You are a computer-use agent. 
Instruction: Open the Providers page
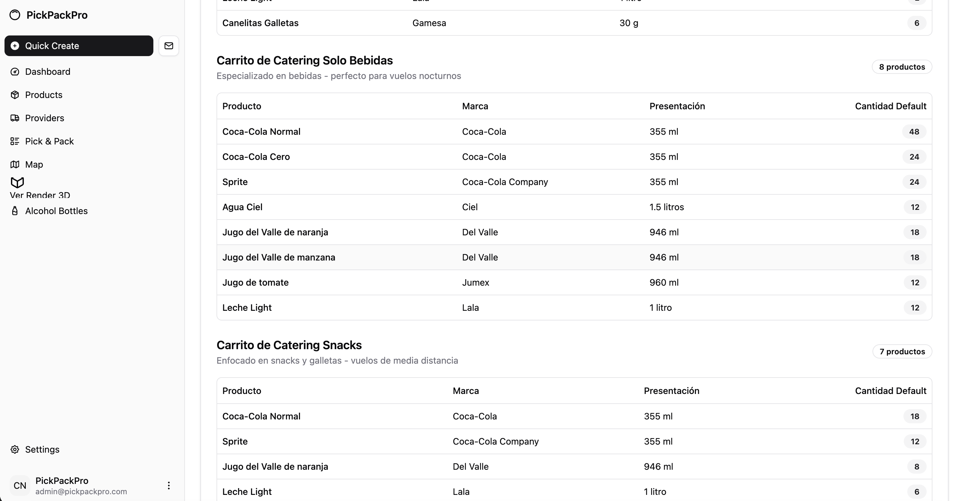(x=44, y=118)
